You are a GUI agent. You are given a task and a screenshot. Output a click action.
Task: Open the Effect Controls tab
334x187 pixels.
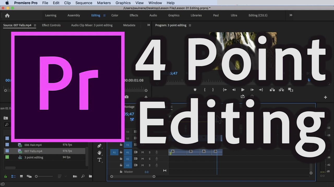coord(51,25)
